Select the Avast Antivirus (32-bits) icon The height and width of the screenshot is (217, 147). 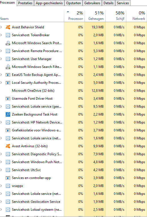tap(8, 146)
